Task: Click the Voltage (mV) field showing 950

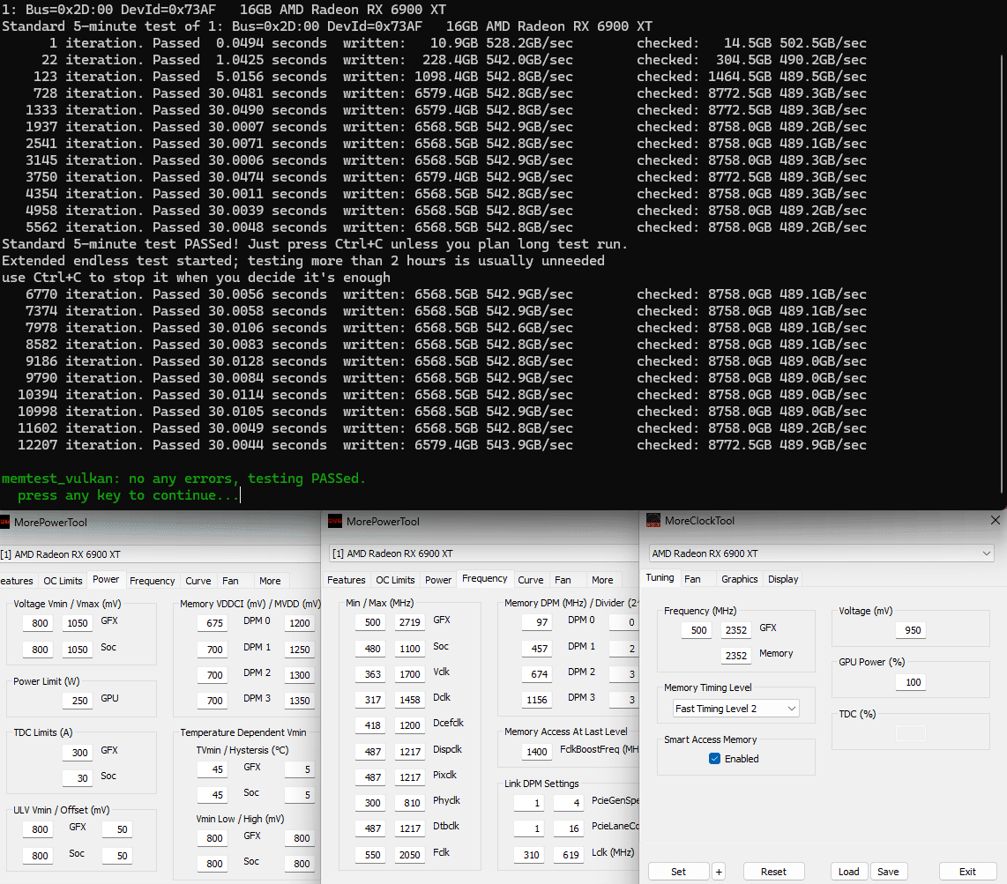Action: (911, 630)
